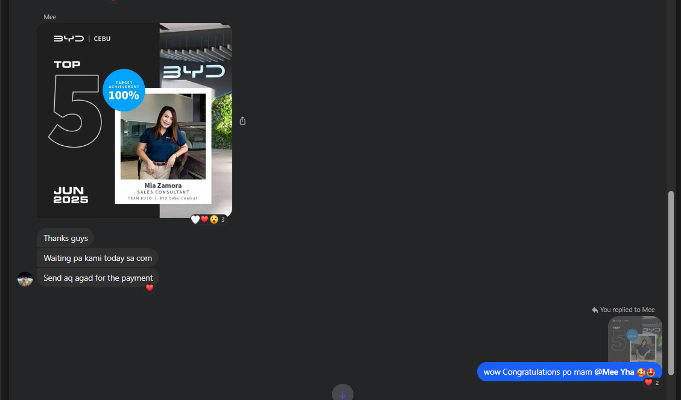681x400 pixels.
Task: Open the BYD Top 5 image
Action: point(134,120)
